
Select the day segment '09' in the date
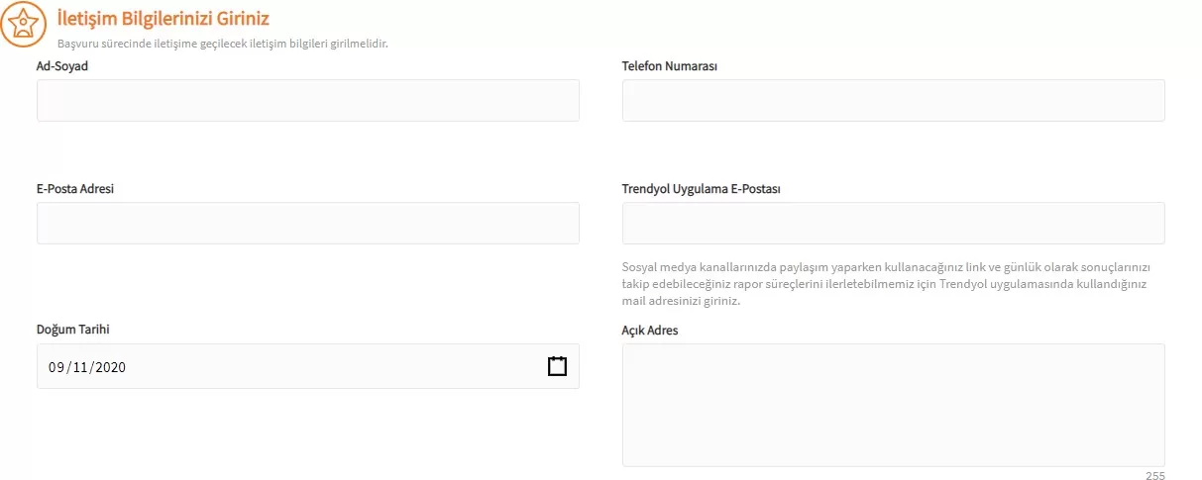pyautogui.click(x=56, y=367)
